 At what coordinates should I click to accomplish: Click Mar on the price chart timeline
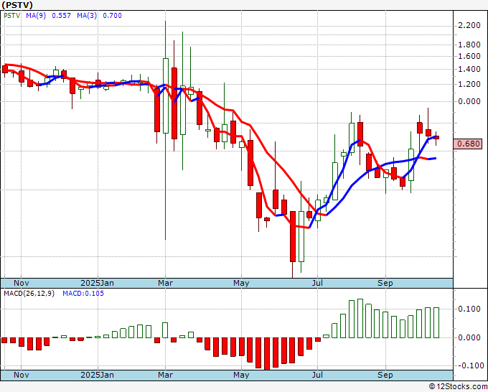166,283
